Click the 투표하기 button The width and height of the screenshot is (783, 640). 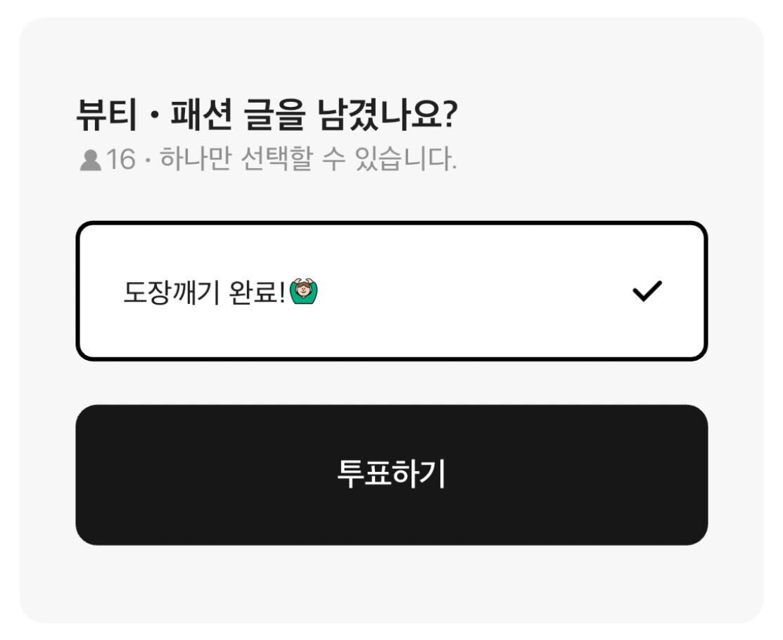pos(391,475)
